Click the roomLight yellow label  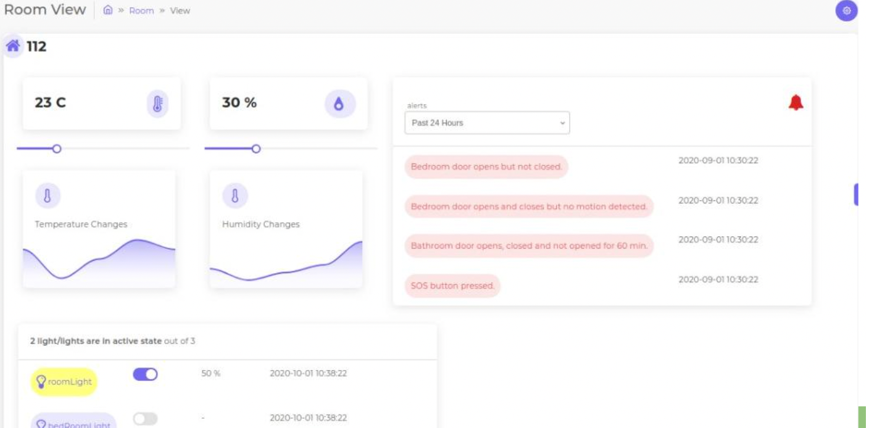64,382
